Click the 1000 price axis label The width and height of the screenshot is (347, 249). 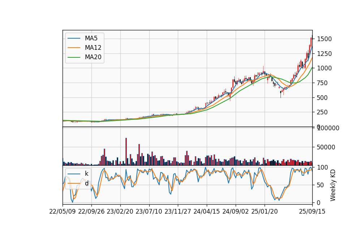point(324,68)
